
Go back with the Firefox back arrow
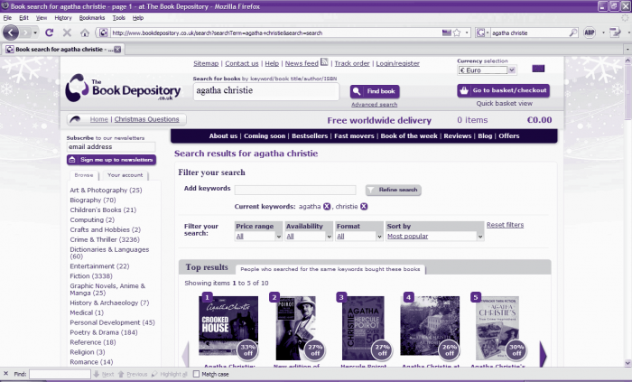click(x=11, y=33)
